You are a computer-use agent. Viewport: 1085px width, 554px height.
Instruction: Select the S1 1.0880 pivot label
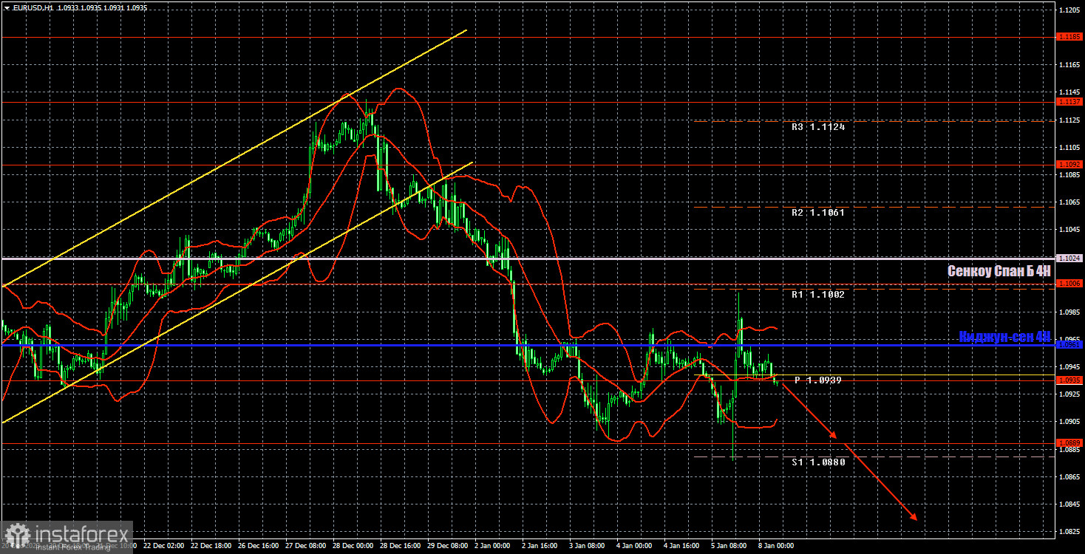click(x=818, y=462)
